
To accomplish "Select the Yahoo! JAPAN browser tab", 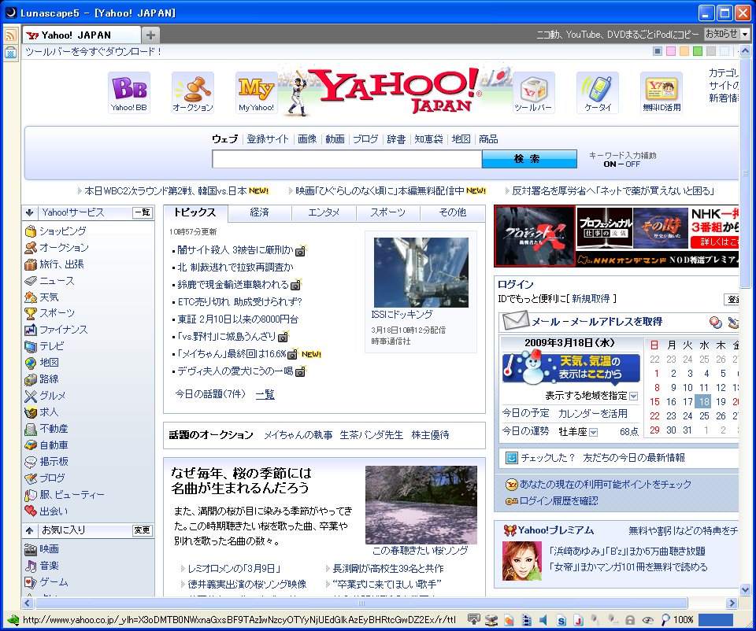I will click(82, 35).
